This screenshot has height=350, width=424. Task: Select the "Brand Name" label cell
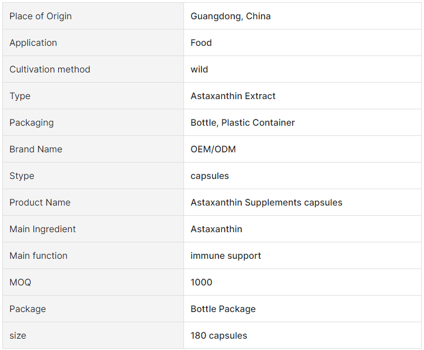click(x=36, y=149)
